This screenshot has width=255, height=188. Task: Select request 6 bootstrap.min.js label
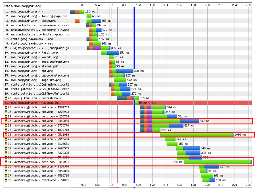point(37,34)
